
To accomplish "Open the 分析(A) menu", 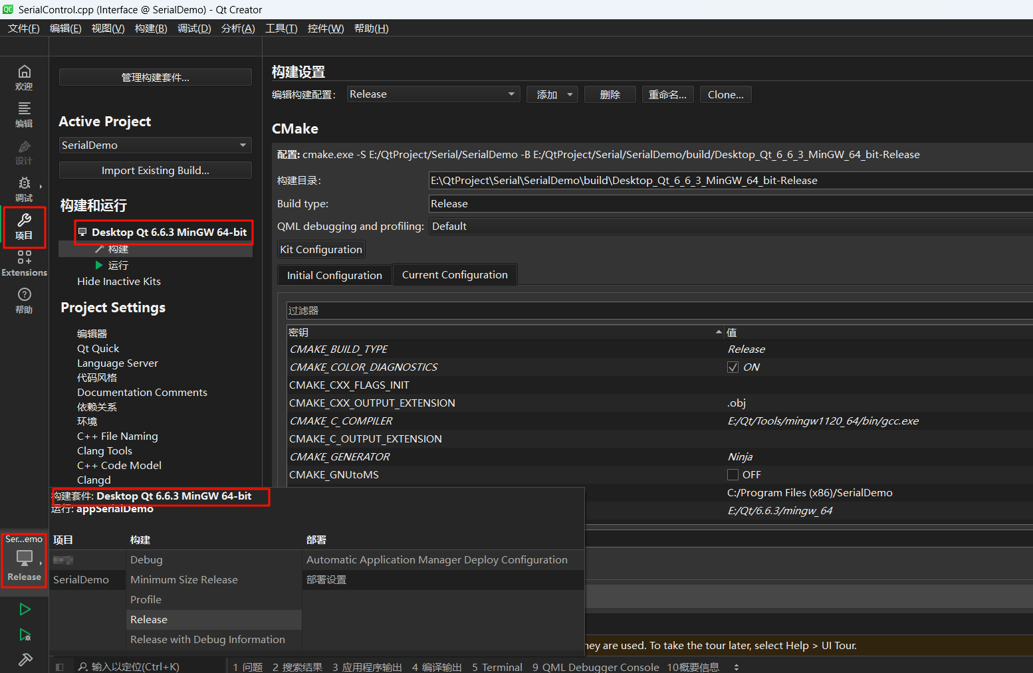I will [238, 29].
